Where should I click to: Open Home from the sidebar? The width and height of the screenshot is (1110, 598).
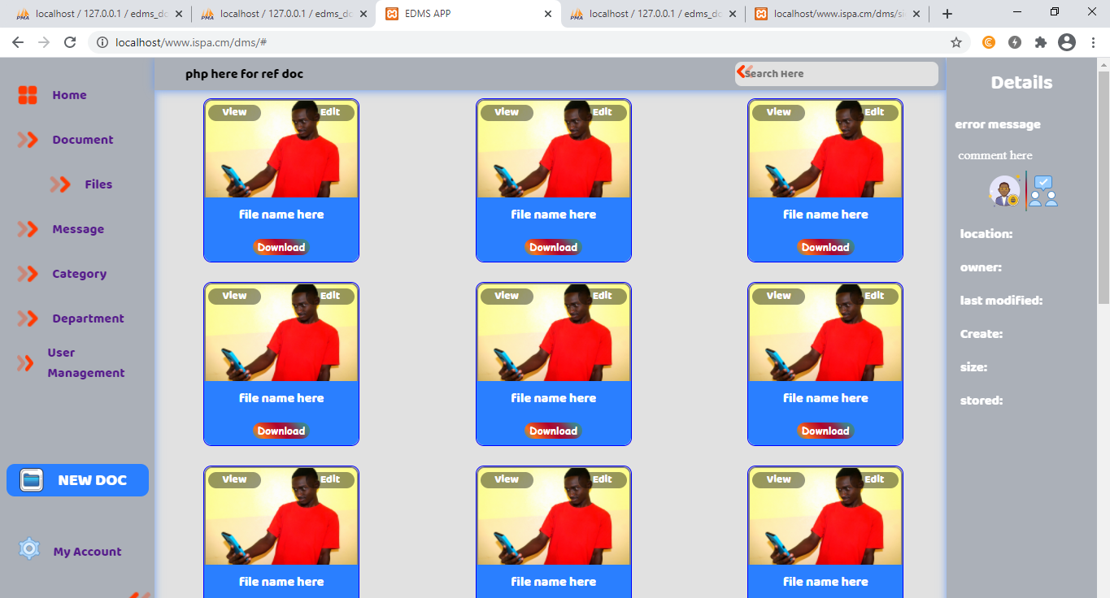[69, 95]
